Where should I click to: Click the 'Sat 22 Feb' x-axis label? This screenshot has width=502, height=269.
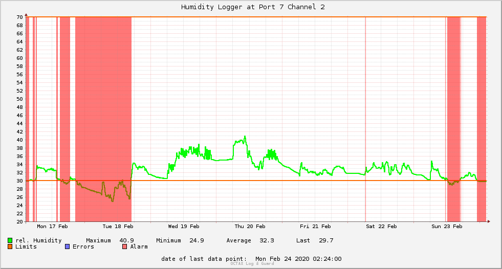[381, 227]
